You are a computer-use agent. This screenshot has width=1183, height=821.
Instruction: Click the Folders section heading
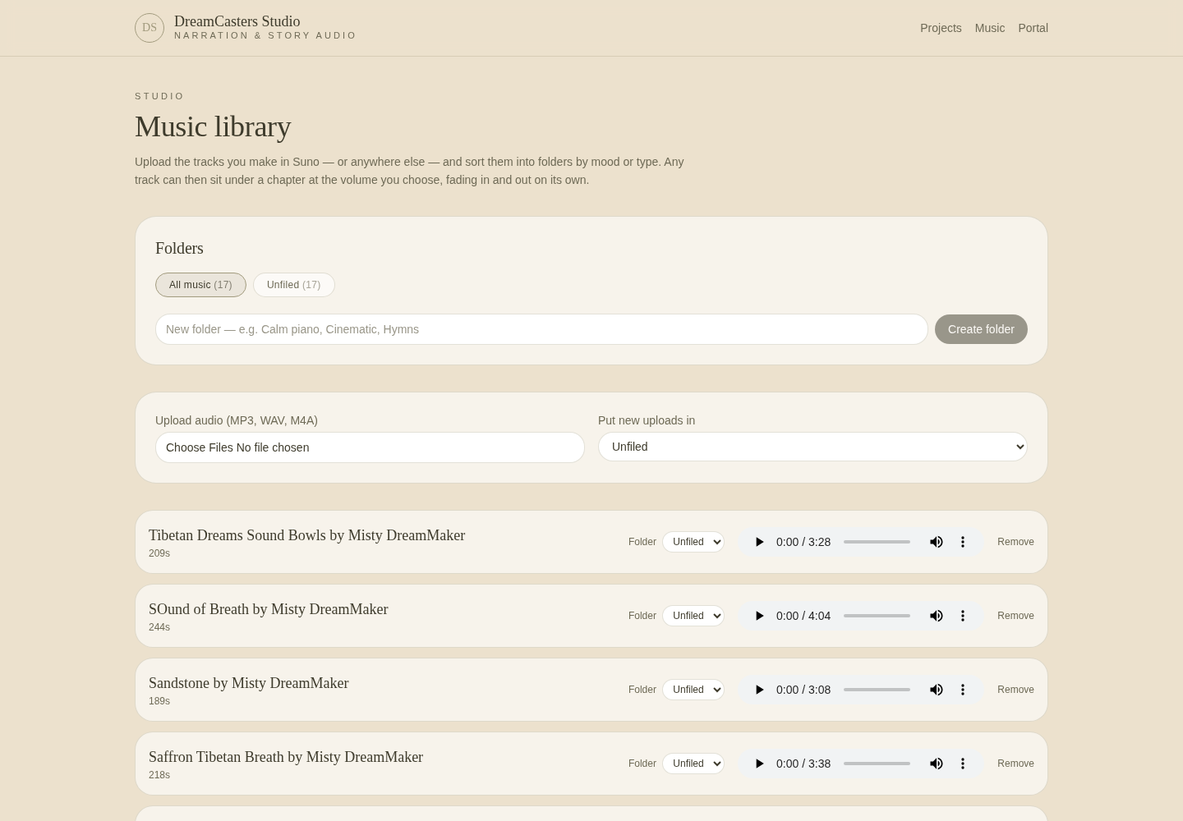pyautogui.click(x=179, y=248)
